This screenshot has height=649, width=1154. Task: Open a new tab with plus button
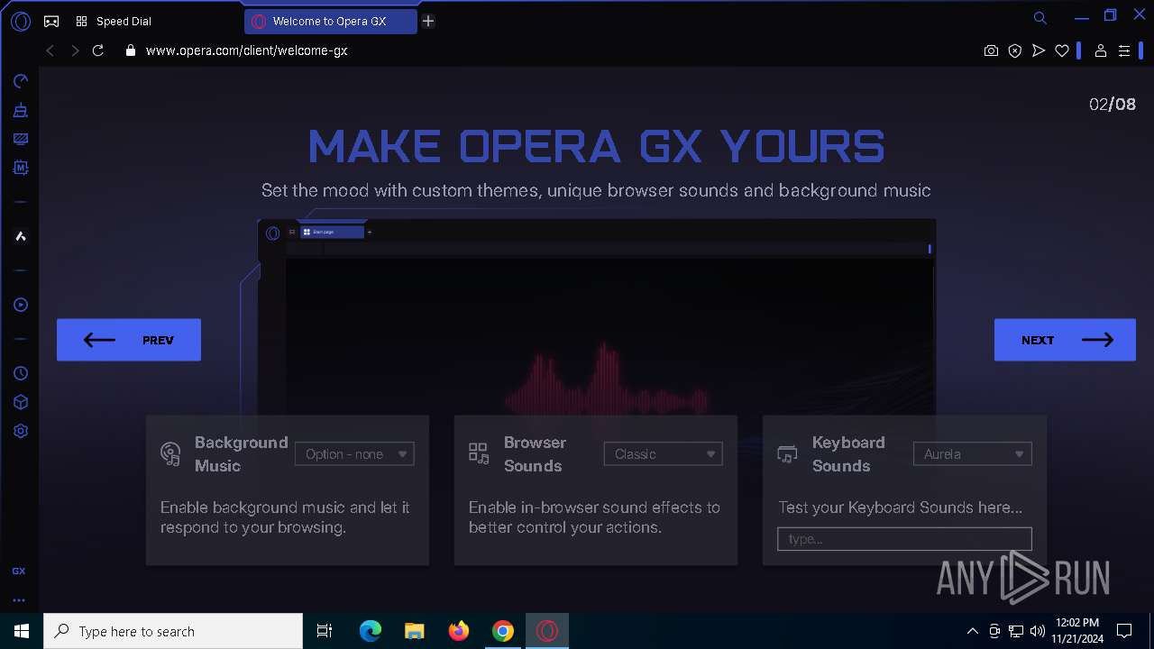tap(428, 21)
